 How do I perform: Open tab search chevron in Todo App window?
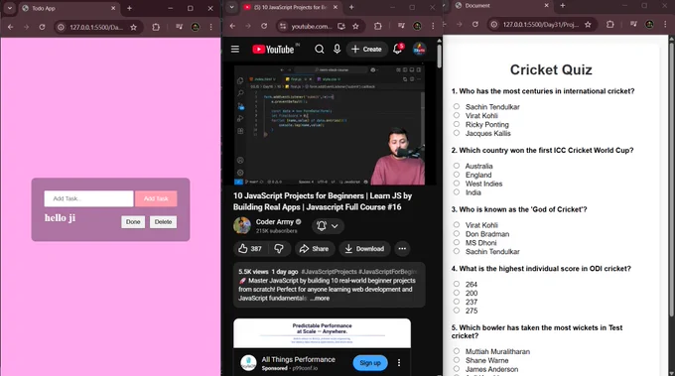10,8
